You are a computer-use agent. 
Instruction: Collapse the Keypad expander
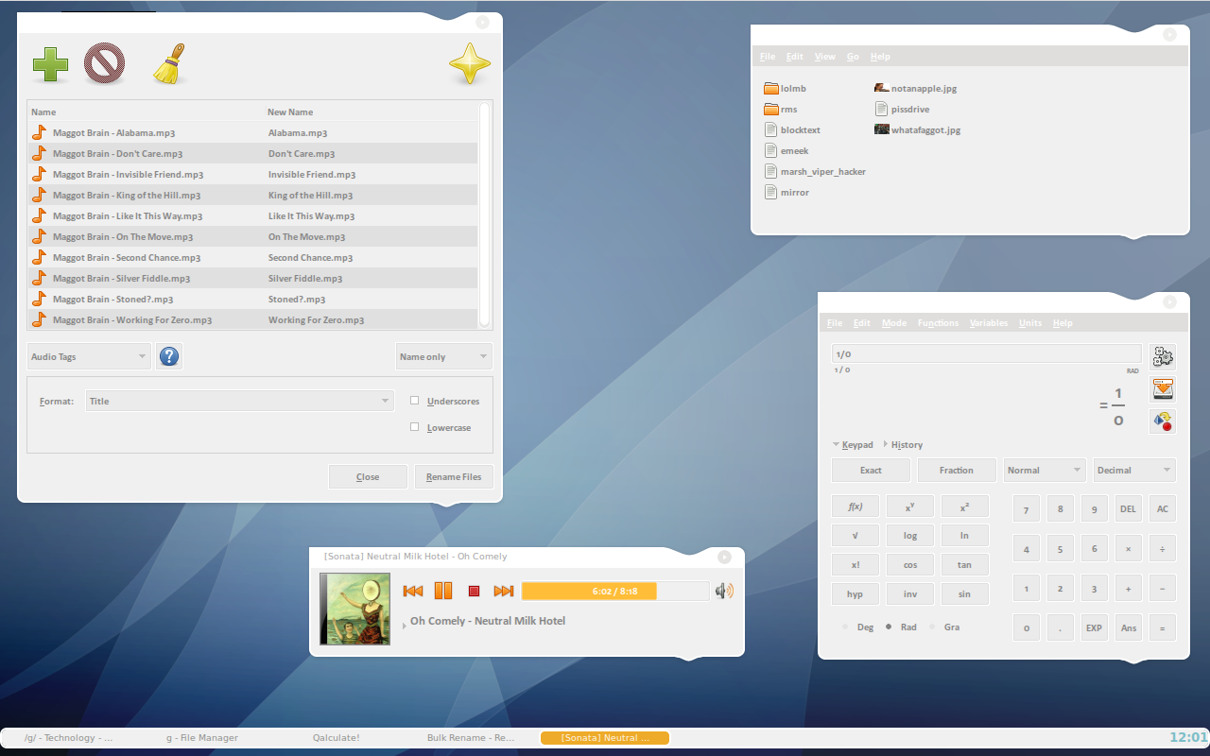(853, 444)
